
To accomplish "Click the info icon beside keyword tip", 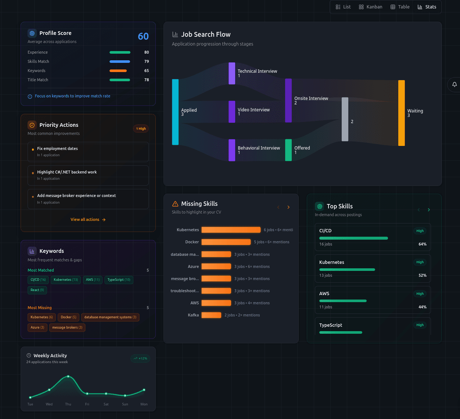I will 30,96.
